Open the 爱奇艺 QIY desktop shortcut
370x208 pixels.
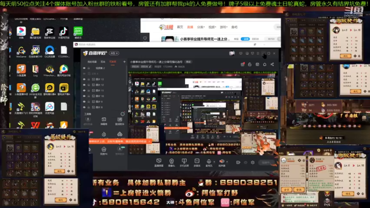coord(78,32)
